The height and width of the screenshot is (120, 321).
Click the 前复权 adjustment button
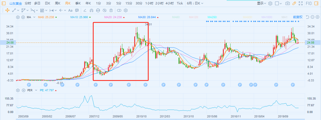point(298,17)
